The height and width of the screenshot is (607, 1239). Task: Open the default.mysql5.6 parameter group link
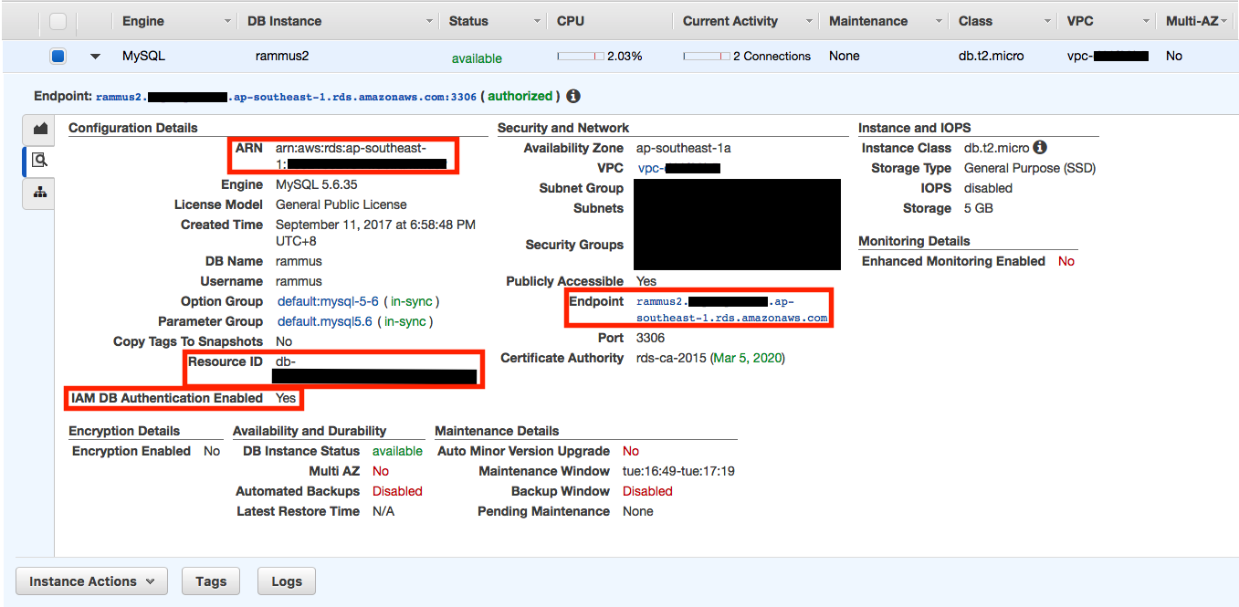click(x=324, y=321)
